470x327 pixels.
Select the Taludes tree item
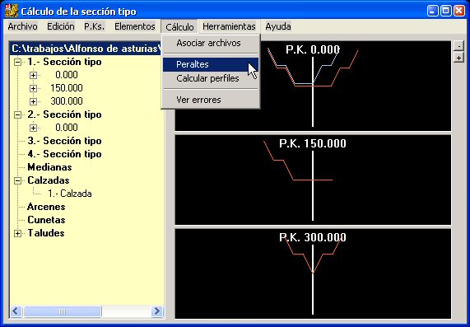(x=46, y=233)
